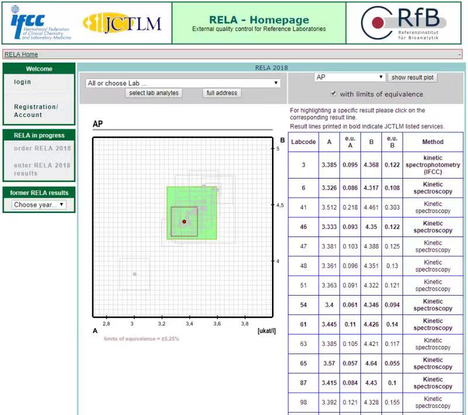The image size is (468, 415).
Task: Click the show result plot button
Action: [412, 77]
